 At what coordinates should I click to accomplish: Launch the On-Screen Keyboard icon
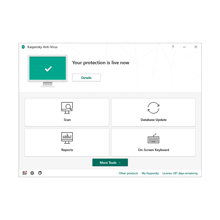tap(153, 138)
